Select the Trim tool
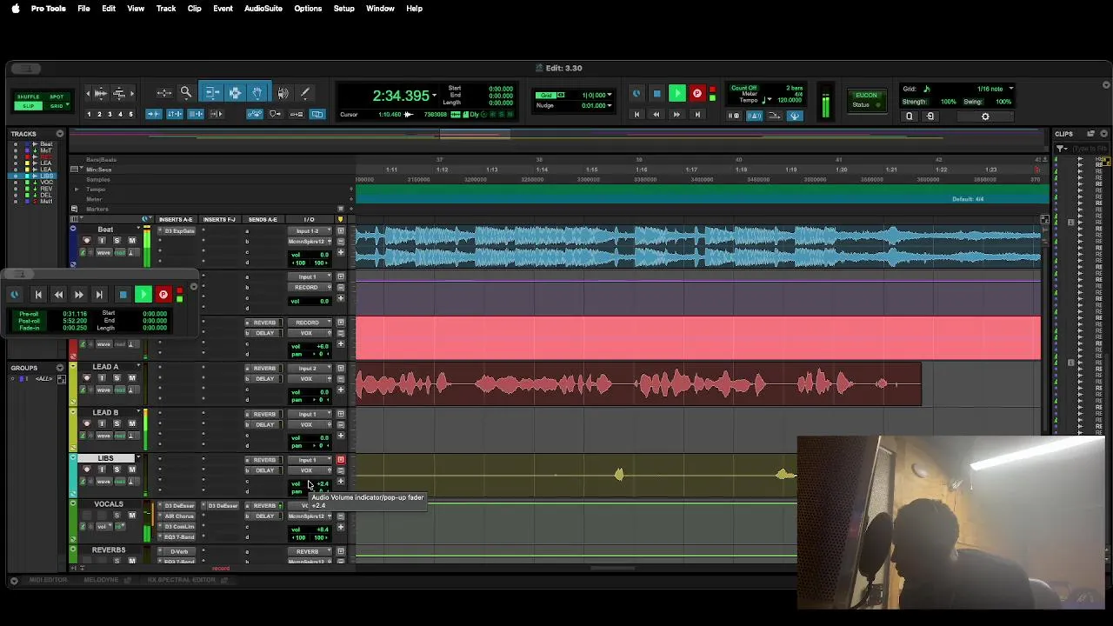1113x626 pixels. click(212, 92)
